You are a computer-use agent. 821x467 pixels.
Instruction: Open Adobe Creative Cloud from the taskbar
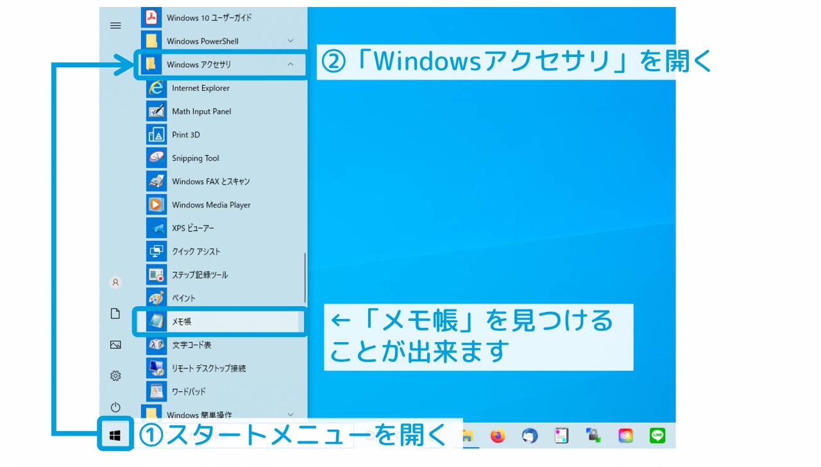click(625, 436)
